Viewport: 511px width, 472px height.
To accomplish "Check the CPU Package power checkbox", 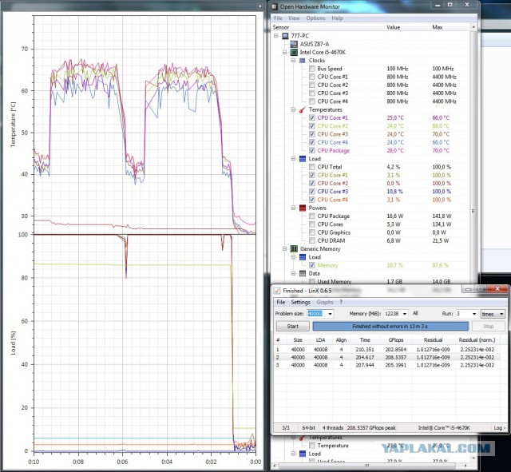I will pos(312,216).
